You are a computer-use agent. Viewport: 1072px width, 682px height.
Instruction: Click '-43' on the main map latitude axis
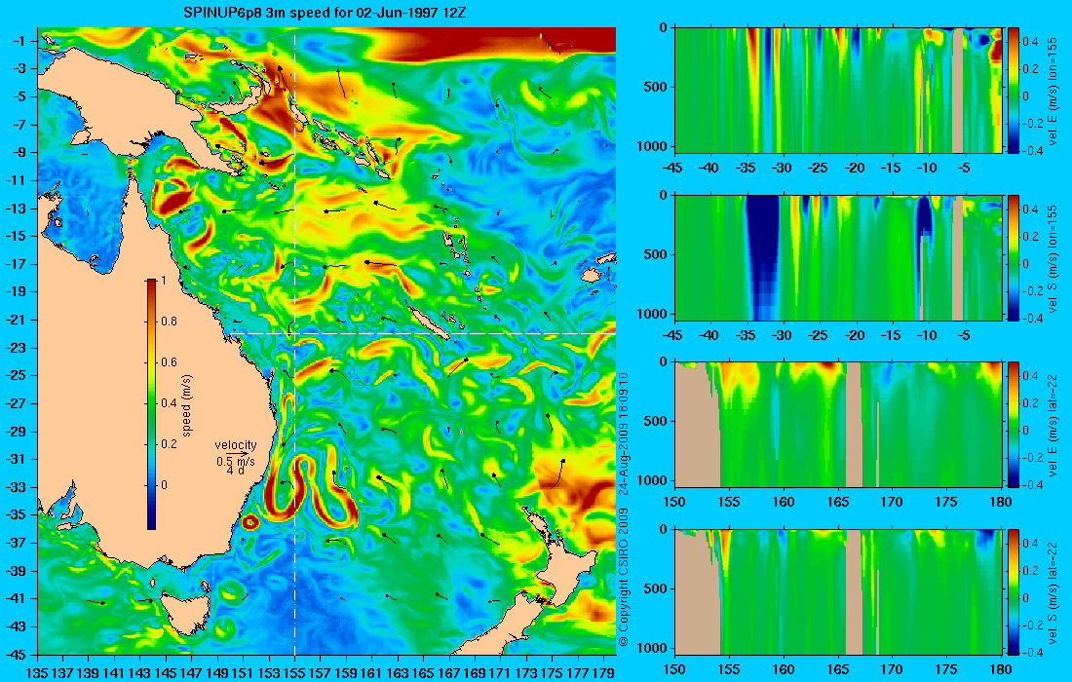coord(15,626)
